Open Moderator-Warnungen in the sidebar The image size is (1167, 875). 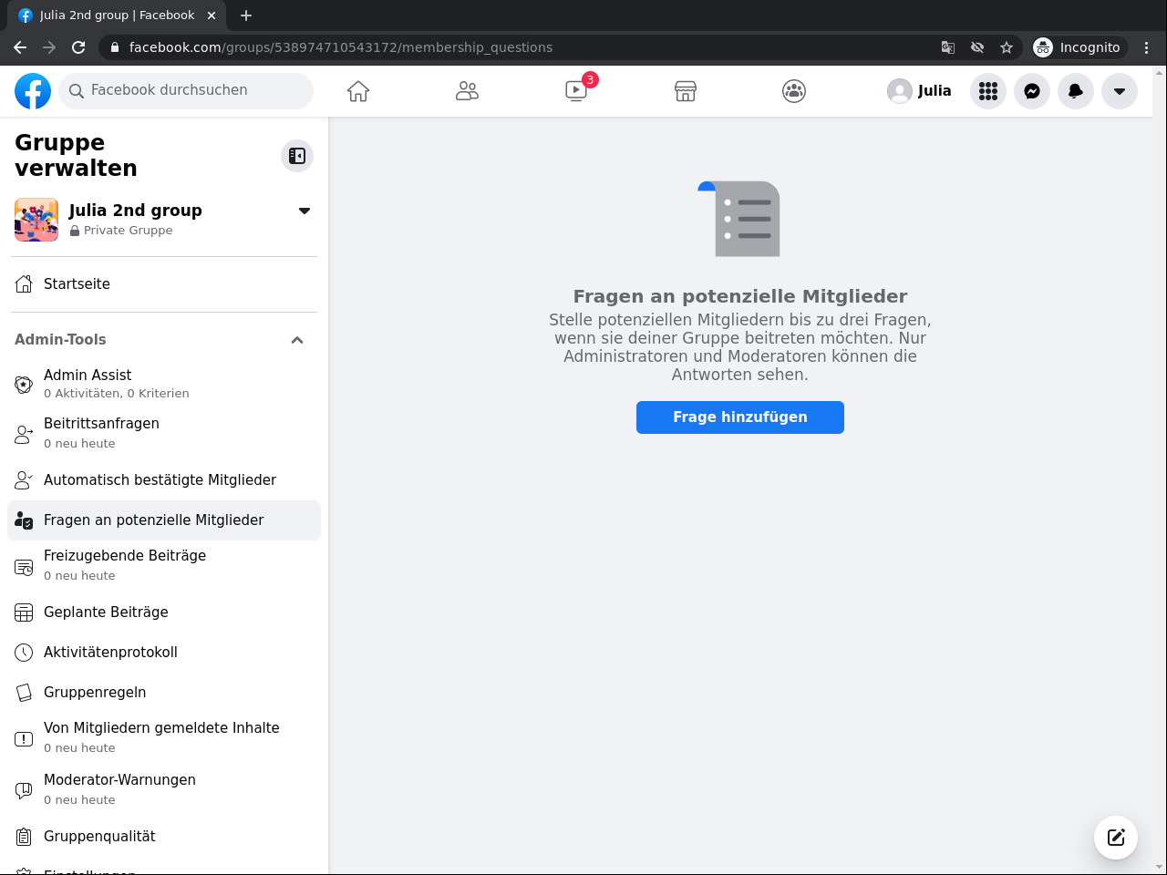tap(164, 789)
